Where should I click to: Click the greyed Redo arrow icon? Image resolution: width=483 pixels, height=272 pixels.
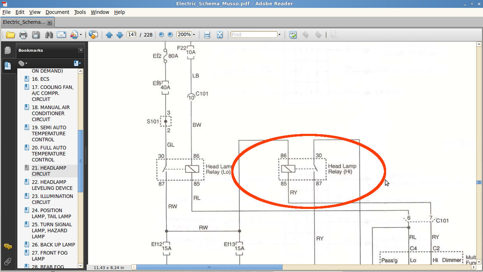pyautogui.click(x=318, y=35)
